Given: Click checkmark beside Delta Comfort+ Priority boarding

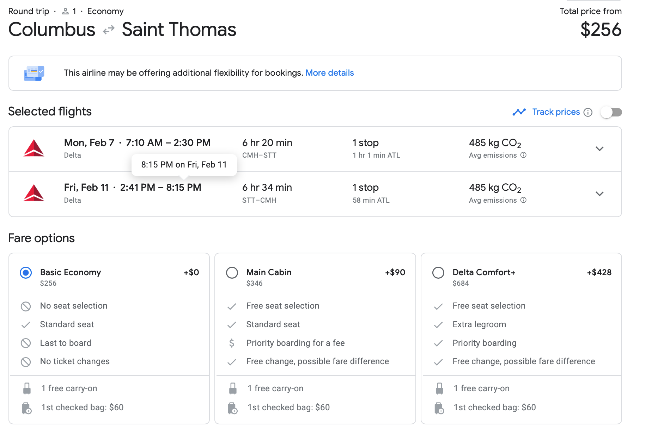Looking at the screenshot, I should (438, 343).
